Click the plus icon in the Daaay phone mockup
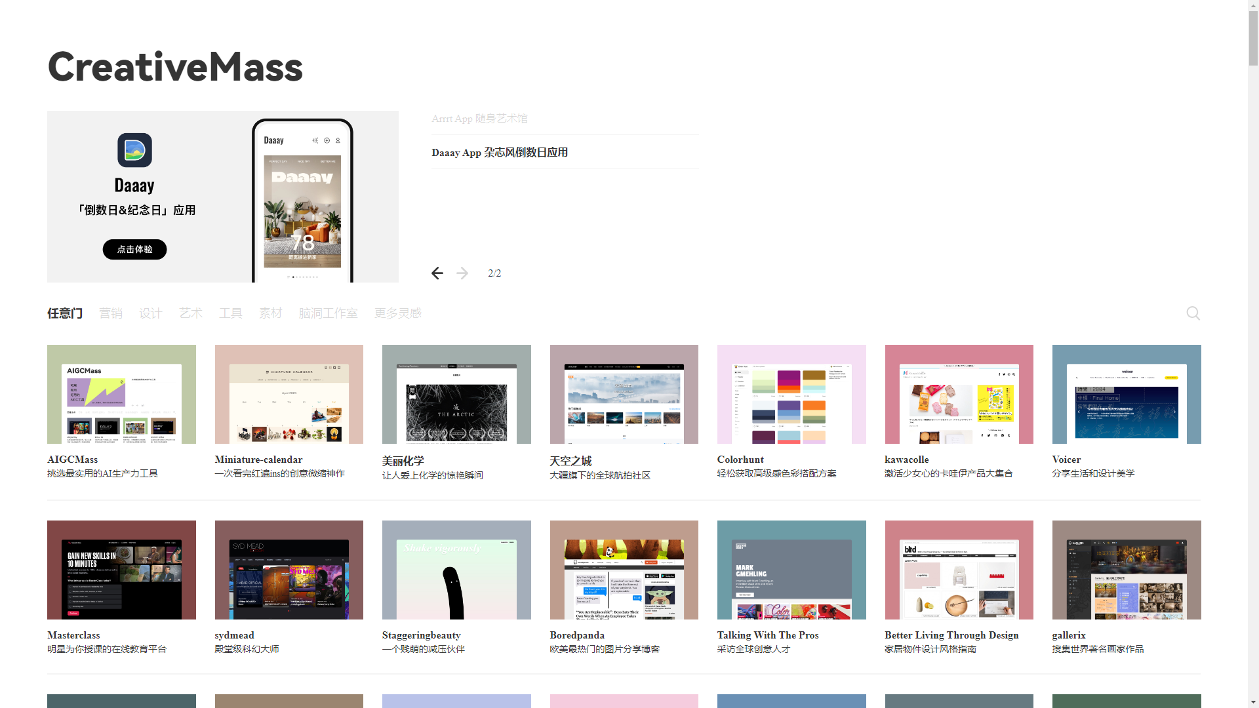The width and height of the screenshot is (1259, 708). pos(327,140)
